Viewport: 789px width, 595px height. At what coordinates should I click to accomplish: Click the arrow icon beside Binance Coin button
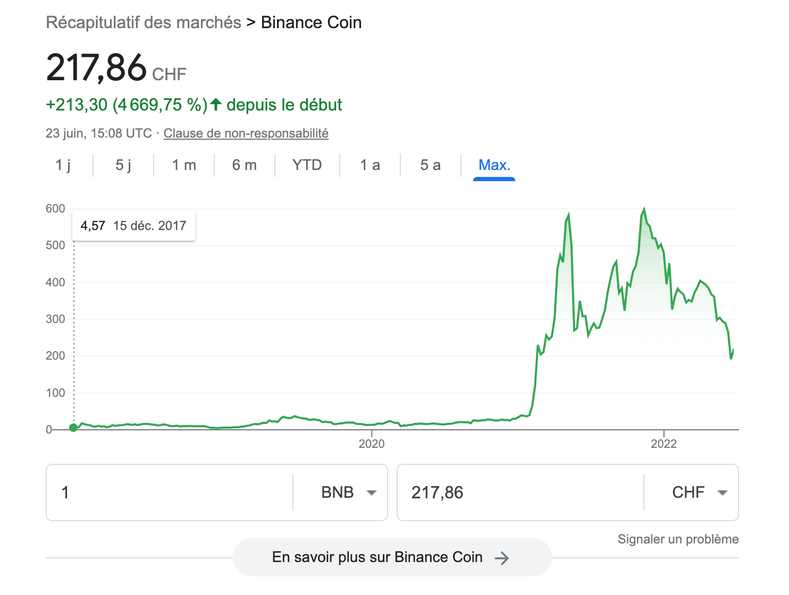pos(501,558)
